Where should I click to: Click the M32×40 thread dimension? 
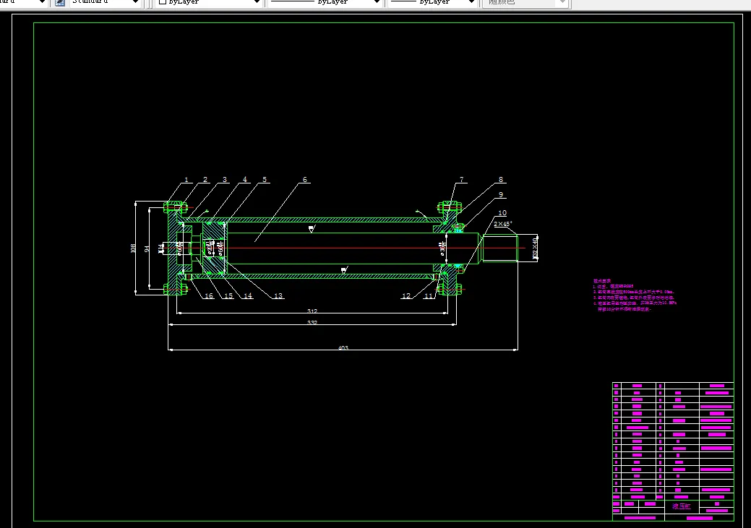[535, 248]
